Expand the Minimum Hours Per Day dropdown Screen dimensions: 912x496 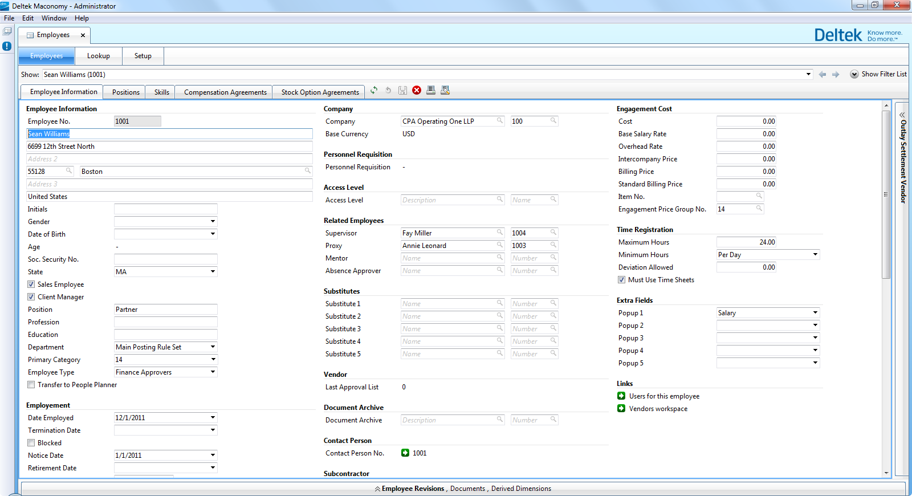click(815, 255)
